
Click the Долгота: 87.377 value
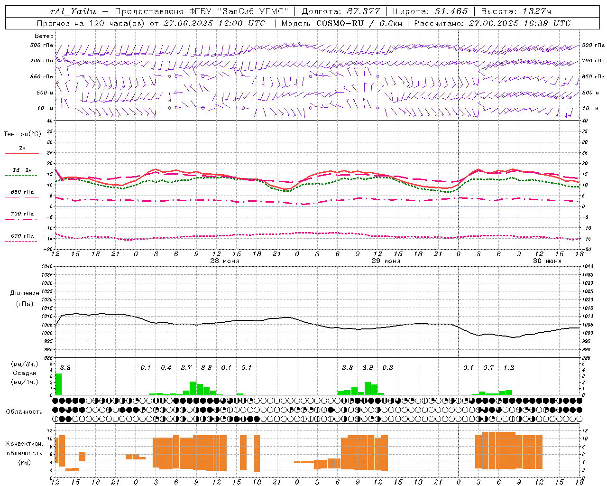[x=340, y=11]
